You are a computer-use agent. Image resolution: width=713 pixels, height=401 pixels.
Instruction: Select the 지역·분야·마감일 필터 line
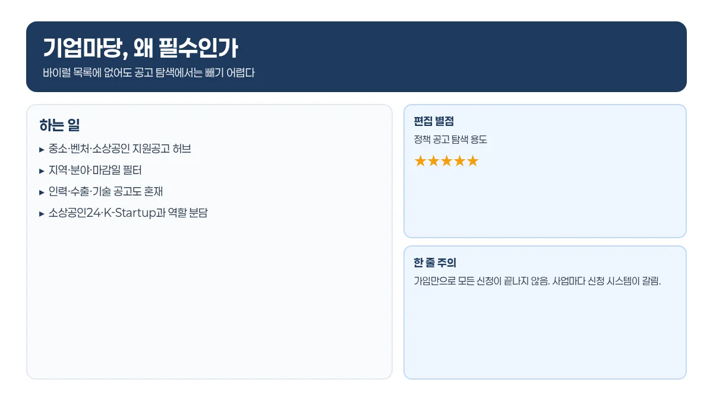[x=90, y=170]
